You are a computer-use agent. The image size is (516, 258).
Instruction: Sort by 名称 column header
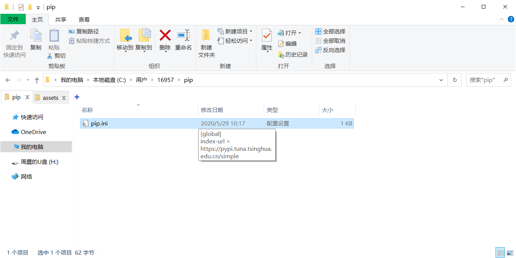pyautogui.click(x=139, y=110)
